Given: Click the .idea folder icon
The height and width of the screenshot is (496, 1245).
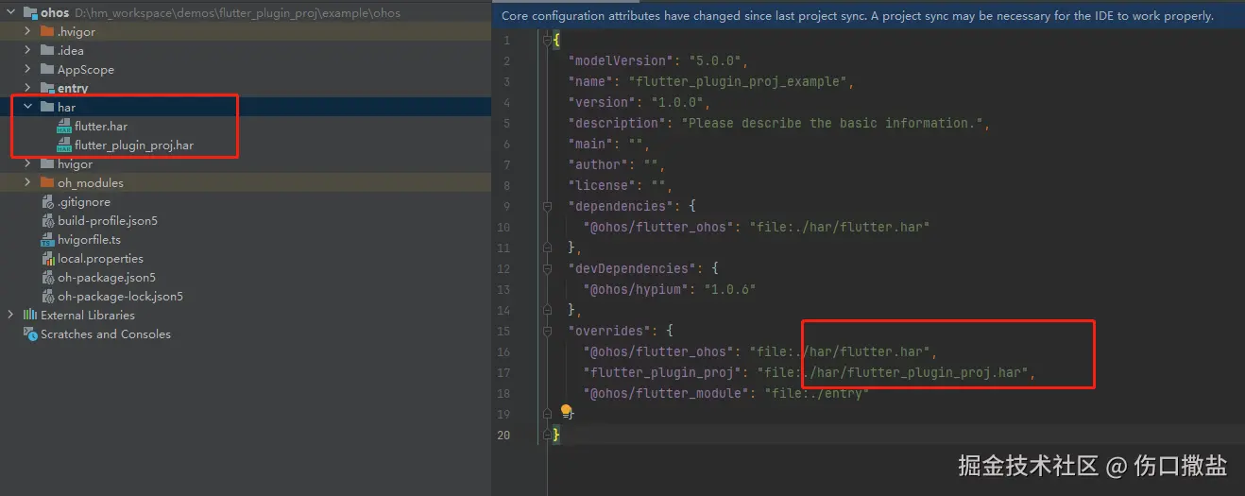Looking at the screenshot, I should (48, 51).
